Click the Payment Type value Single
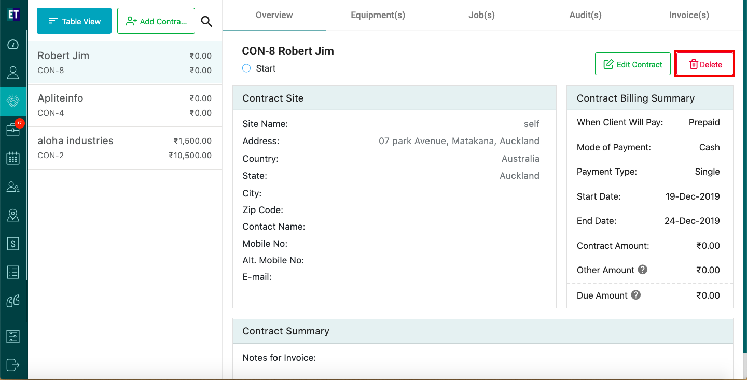The image size is (747, 380). 708,172
